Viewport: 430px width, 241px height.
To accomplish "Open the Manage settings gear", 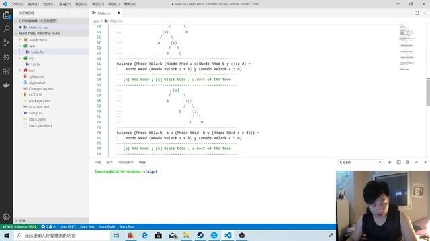I will (6, 216).
